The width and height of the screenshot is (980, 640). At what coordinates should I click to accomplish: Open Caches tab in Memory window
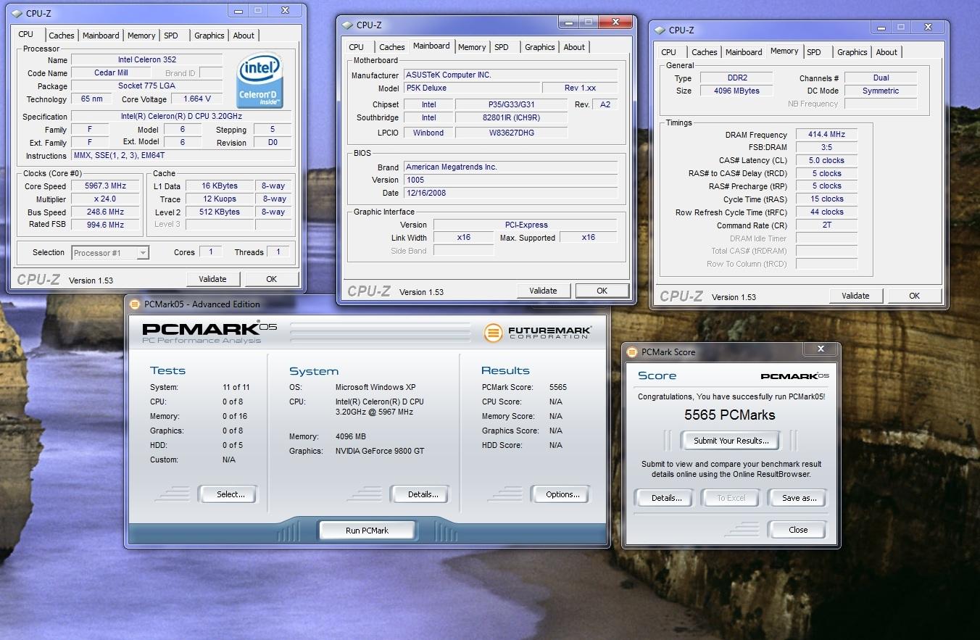point(705,52)
